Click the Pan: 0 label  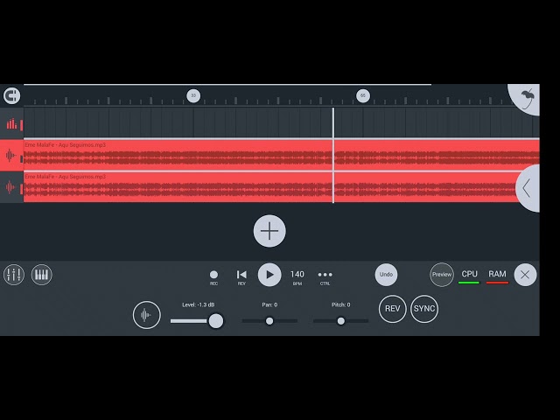[269, 304]
